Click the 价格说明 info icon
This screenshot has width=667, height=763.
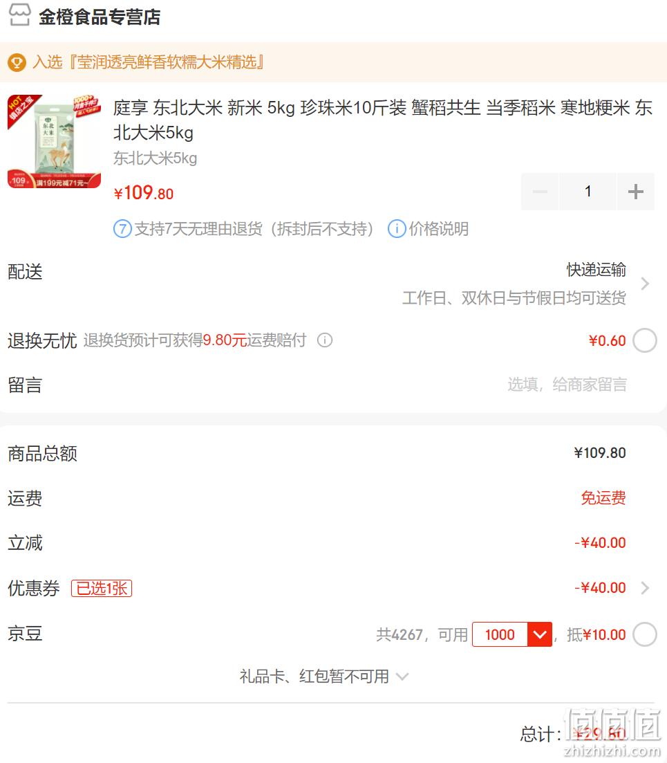[397, 229]
